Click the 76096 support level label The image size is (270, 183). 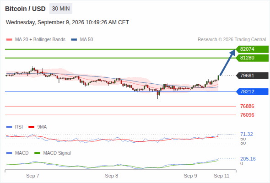pos(247,115)
